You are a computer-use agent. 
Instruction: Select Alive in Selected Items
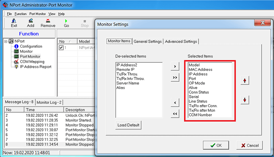193,88
